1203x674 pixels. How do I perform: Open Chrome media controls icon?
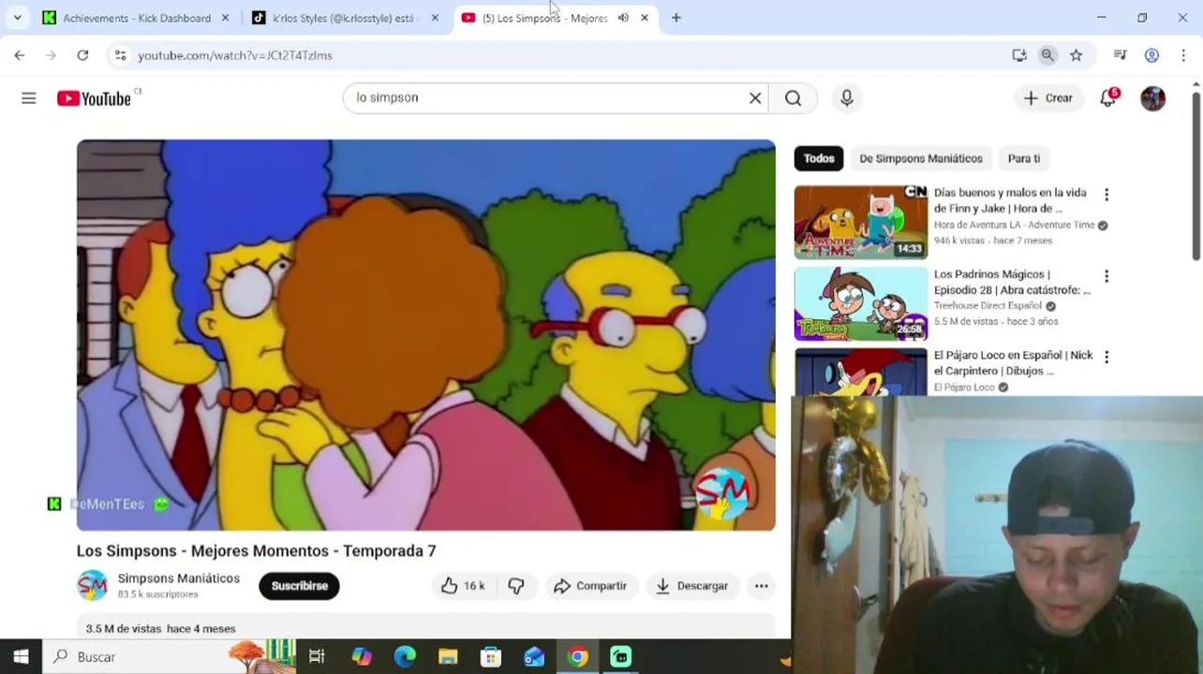point(1120,55)
